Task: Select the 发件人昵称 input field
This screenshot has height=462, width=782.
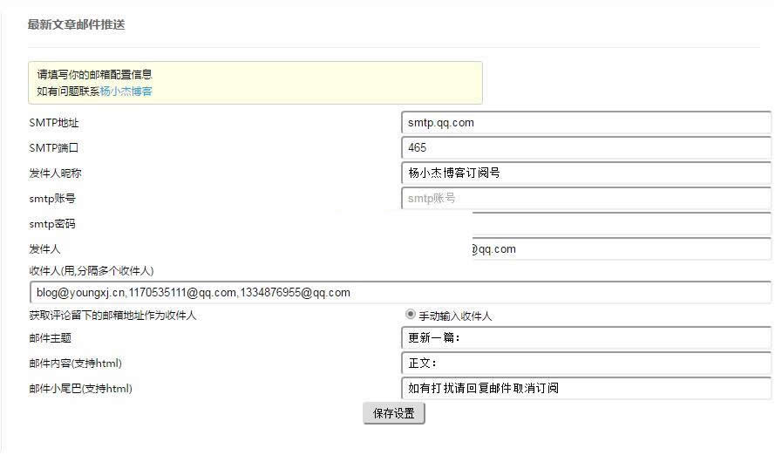Action: 586,173
